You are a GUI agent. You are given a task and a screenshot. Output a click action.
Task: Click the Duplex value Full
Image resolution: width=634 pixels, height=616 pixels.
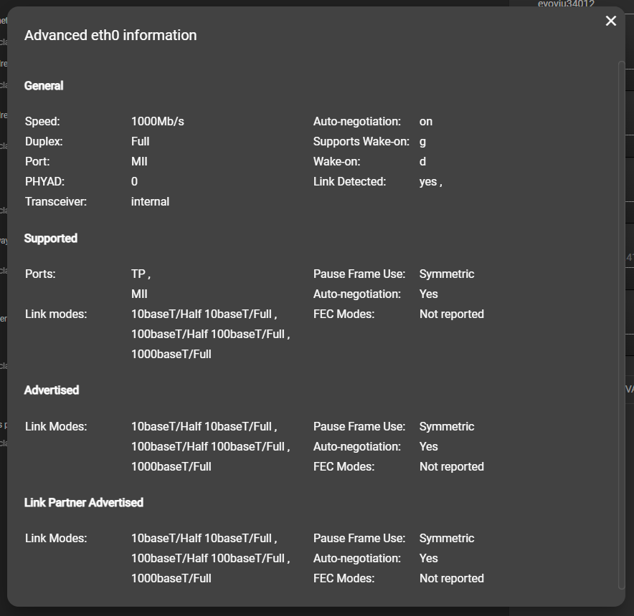coord(140,141)
